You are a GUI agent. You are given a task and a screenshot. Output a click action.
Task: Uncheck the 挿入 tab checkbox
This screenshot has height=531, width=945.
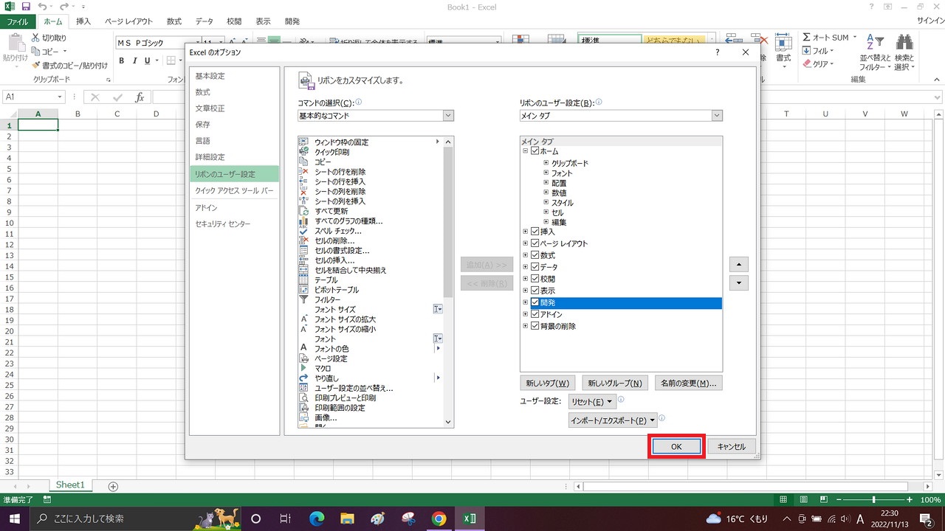point(535,232)
